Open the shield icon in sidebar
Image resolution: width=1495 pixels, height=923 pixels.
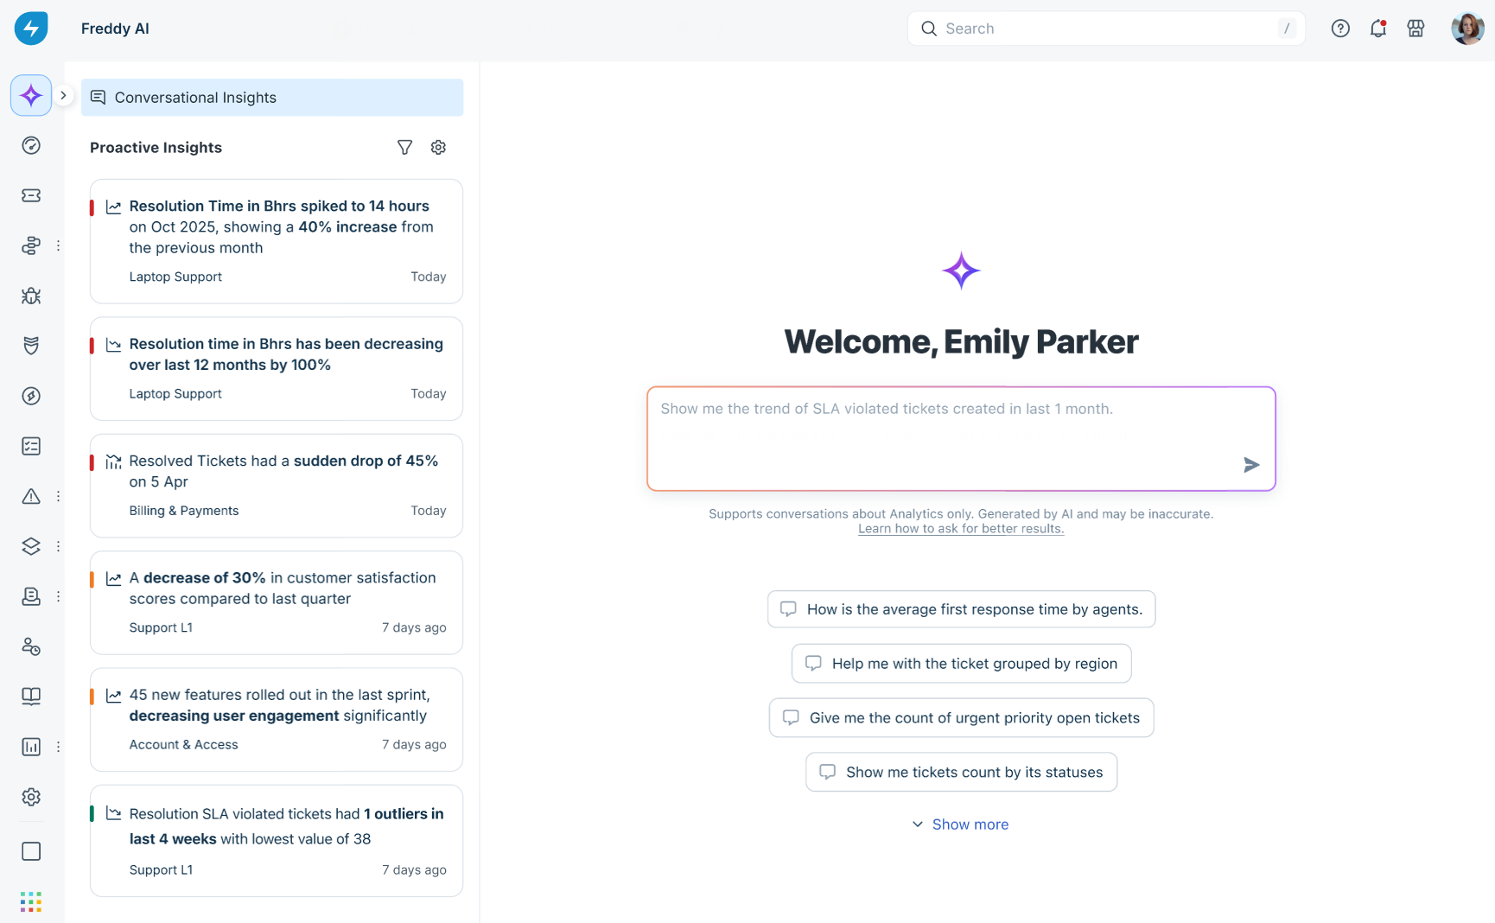(31, 346)
